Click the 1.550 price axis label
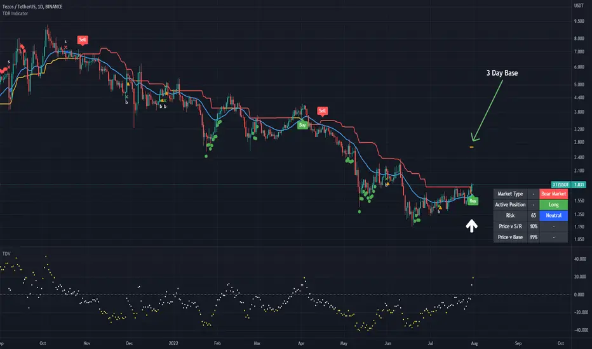 (x=579, y=201)
